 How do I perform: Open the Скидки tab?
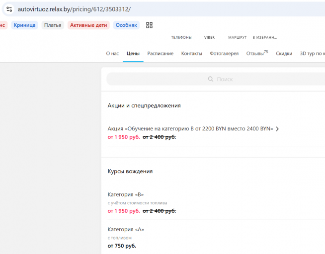click(284, 54)
